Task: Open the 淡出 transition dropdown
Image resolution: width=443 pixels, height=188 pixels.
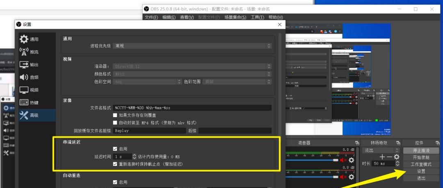Action: coord(381,150)
